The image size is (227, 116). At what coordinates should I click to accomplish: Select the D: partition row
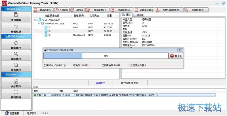[76, 31]
